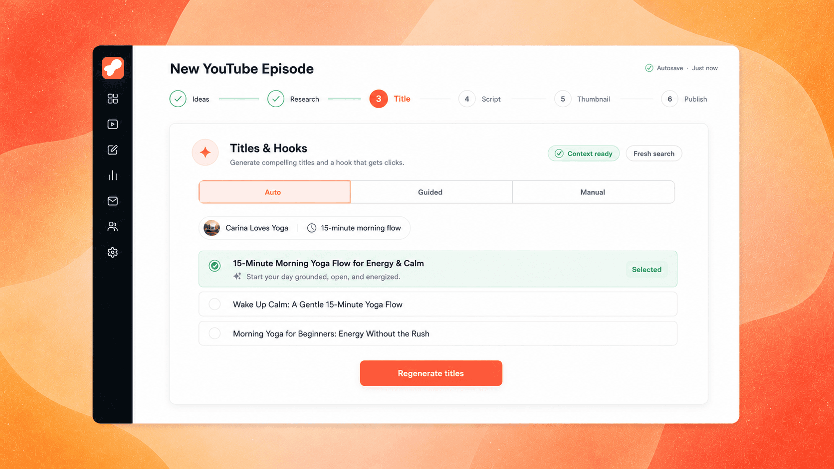Click the Script step label
Image resolution: width=834 pixels, height=469 pixels.
click(x=491, y=99)
